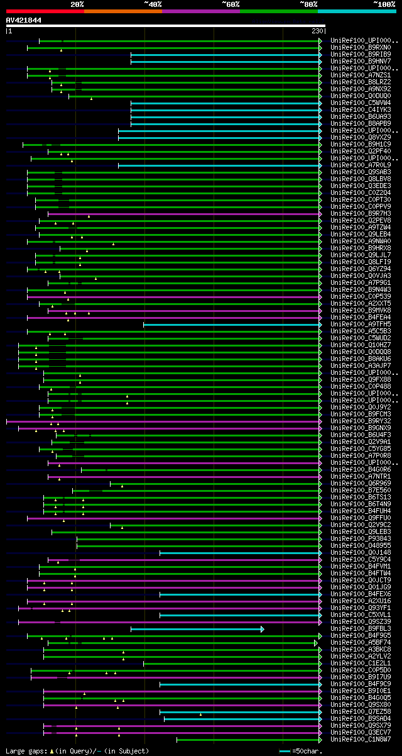The width and height of the screenshot is (402, 756).
Task: Click the UniRef100_Q3EDE3 entry
Action: click(361, 186)
